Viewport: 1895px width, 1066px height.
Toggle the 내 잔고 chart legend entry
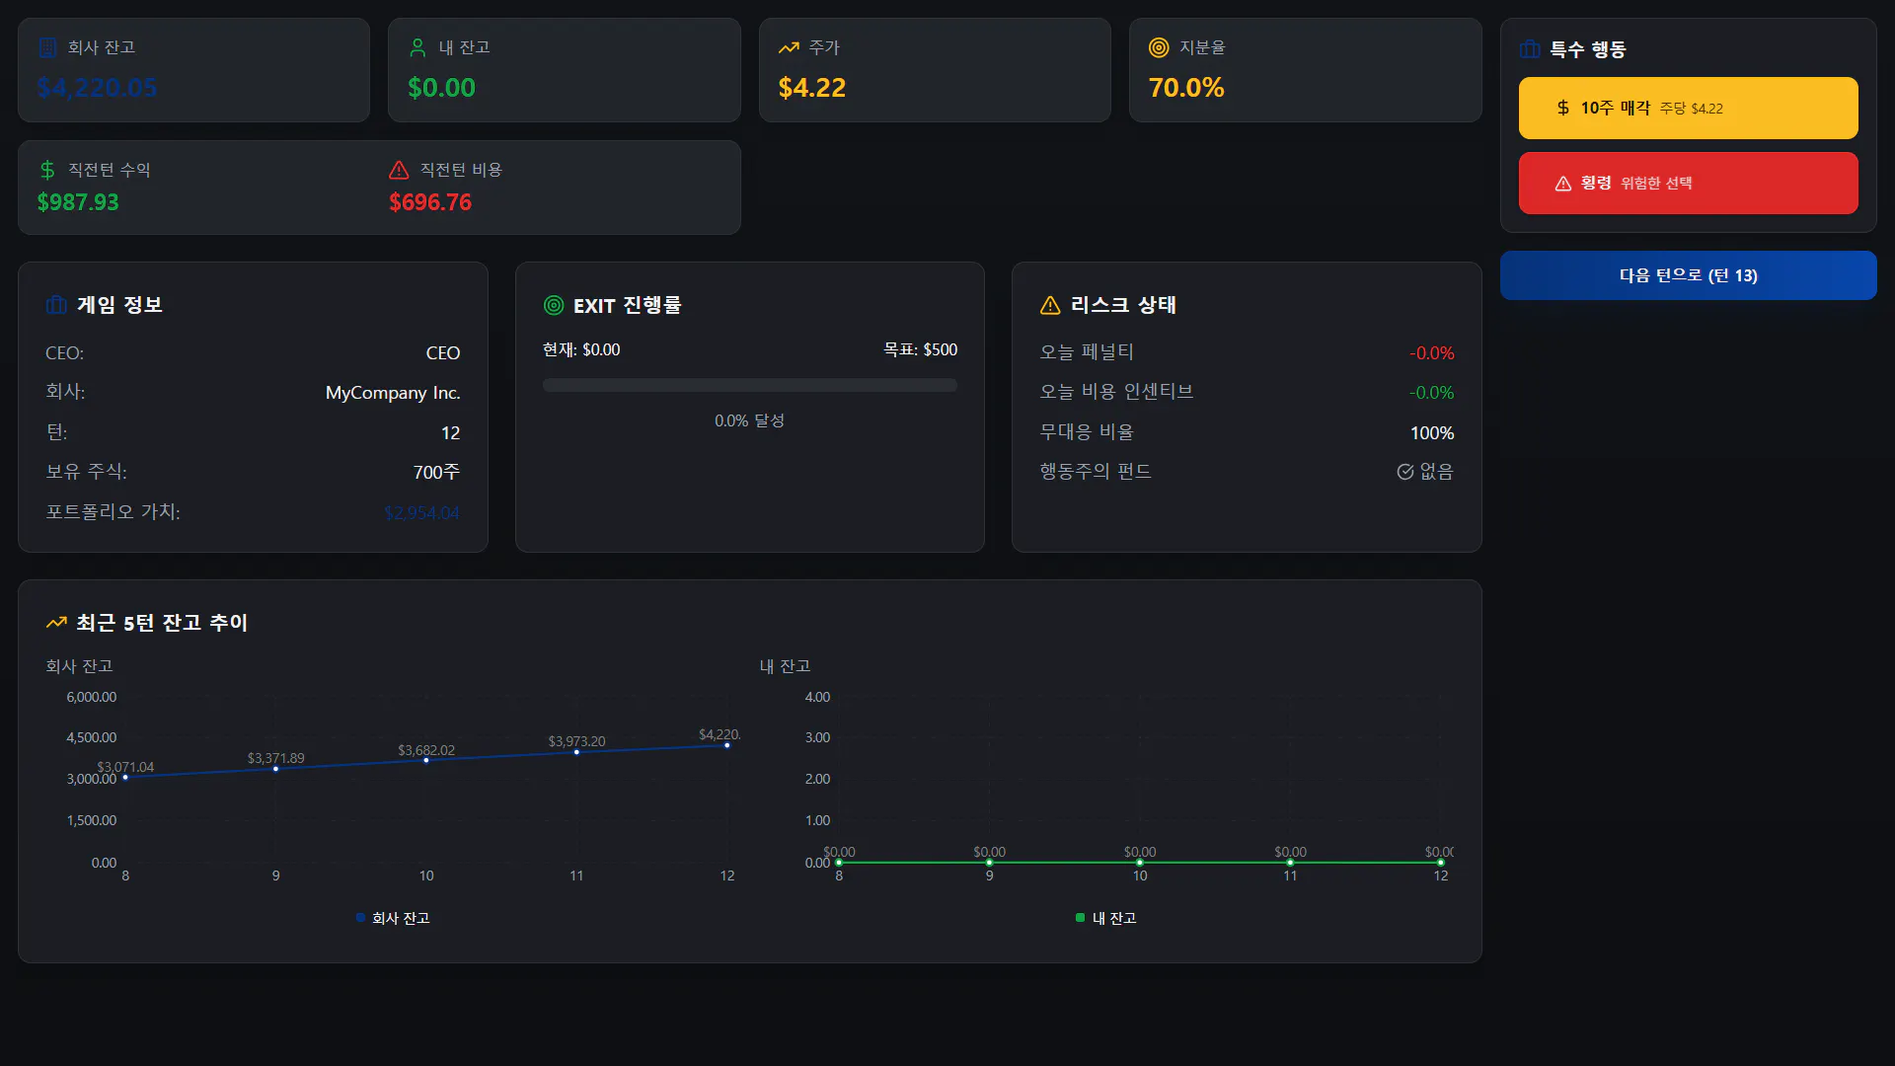(x=1105, y=918)
